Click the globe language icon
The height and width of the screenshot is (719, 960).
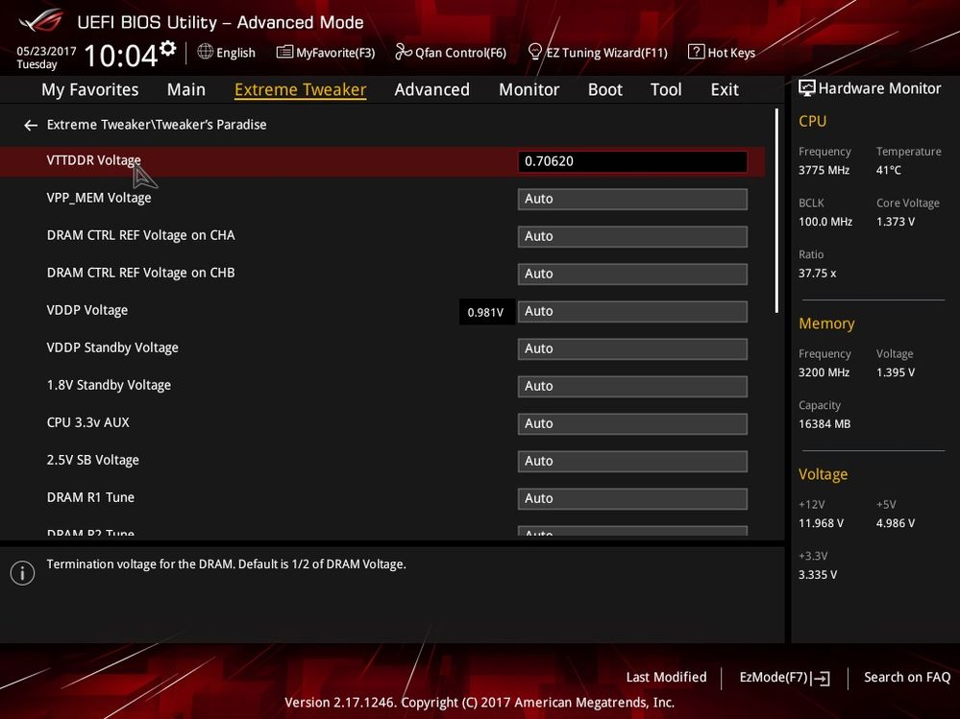(x=205, y=52)
